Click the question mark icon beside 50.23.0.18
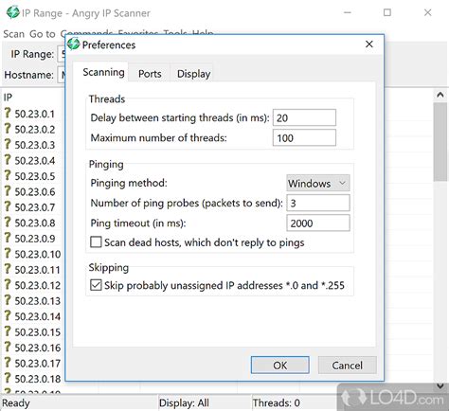The image size is (449, 411). click(x=8, y=379)
